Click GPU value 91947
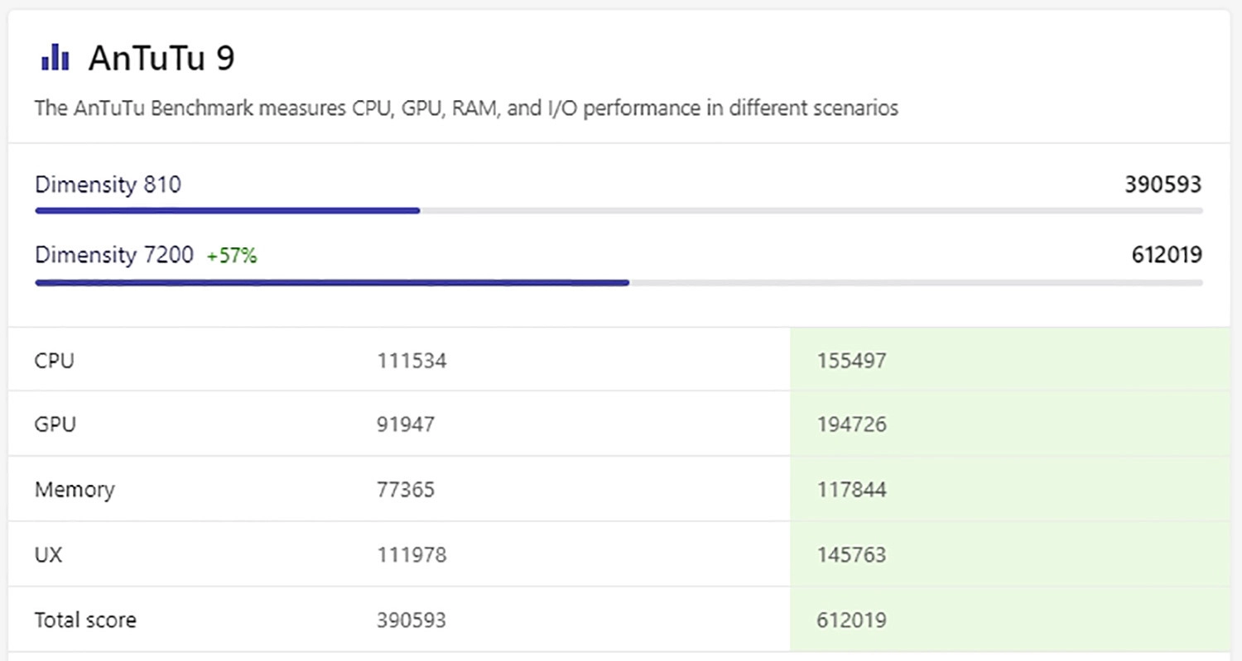The image size is (1242, 661). tap(406, 425)
